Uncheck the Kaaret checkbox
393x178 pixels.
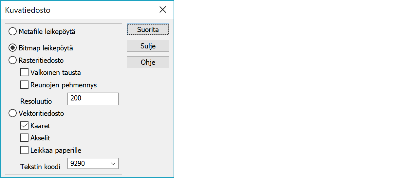[24, 126]
